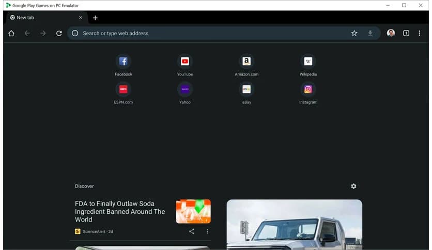432x250 pixels.
Task: Share the ScienceAlert article
Action: click(x=192, y=231)
